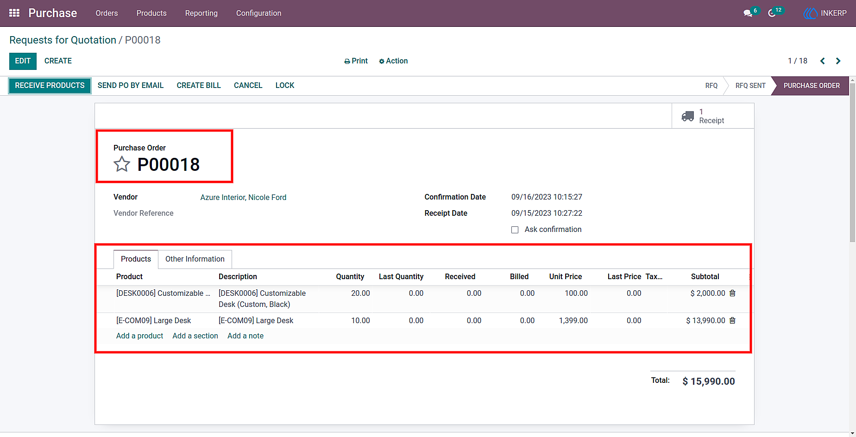
Task: Mark P00018 as favorite with star
Action: point(122,164)
